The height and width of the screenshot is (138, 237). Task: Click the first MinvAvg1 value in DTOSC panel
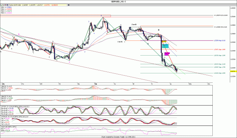click(8, 109)
